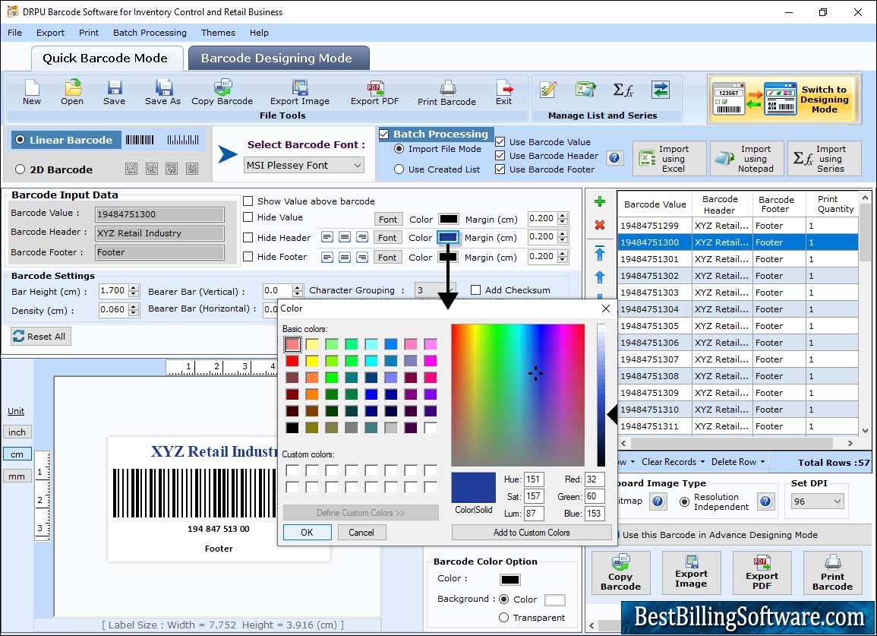Image resolution: width=877 pixels, height=636 pixels.
Task: Select row 19484751305 in the table
Action: tap(738, 326)
